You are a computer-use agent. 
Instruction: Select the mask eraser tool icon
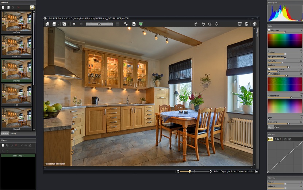point(26,145)
